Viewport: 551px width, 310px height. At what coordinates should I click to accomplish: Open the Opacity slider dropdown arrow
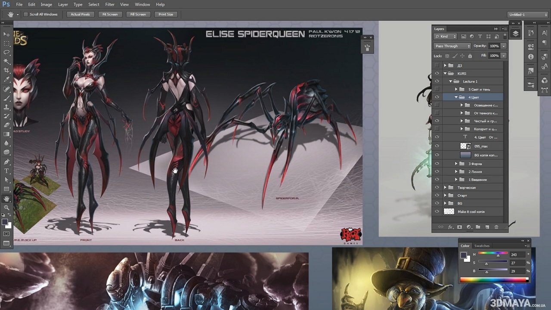click(x=503, y=46)
